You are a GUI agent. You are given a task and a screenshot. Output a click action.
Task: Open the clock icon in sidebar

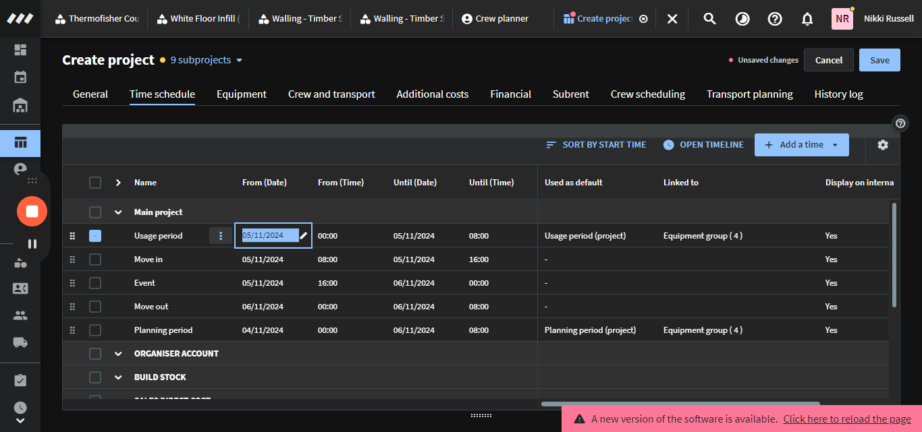(20, 408)
